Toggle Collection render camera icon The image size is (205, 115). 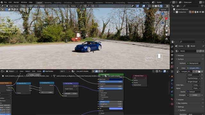(203, 12)
